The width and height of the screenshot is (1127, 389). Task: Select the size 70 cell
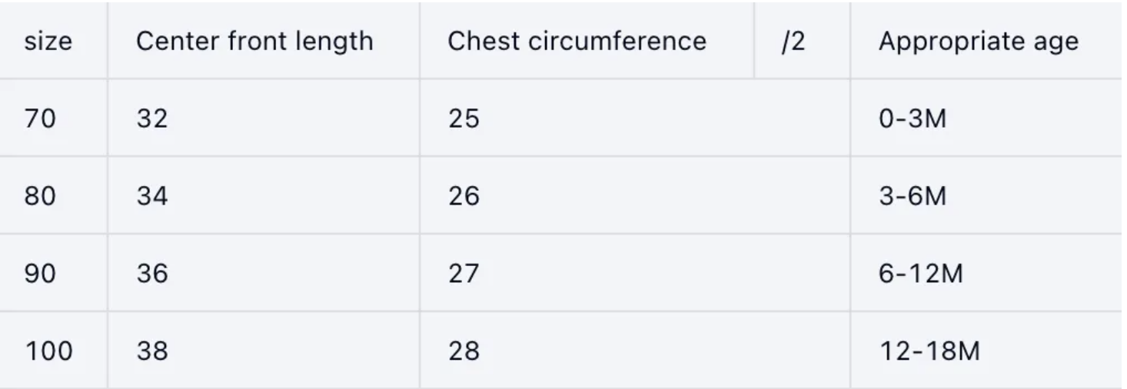(x=40, y=119)
